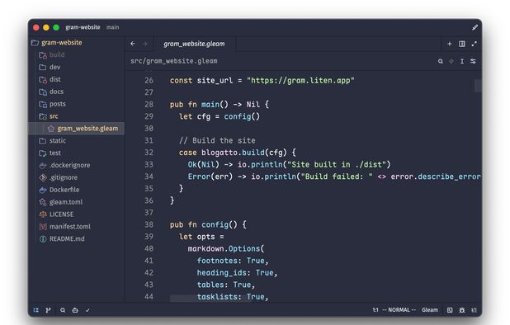Click the editor scrollbar thumb

[477, 86]
